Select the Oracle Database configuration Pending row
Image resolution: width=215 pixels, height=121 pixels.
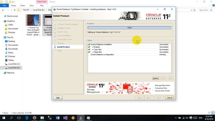[129, 54]
